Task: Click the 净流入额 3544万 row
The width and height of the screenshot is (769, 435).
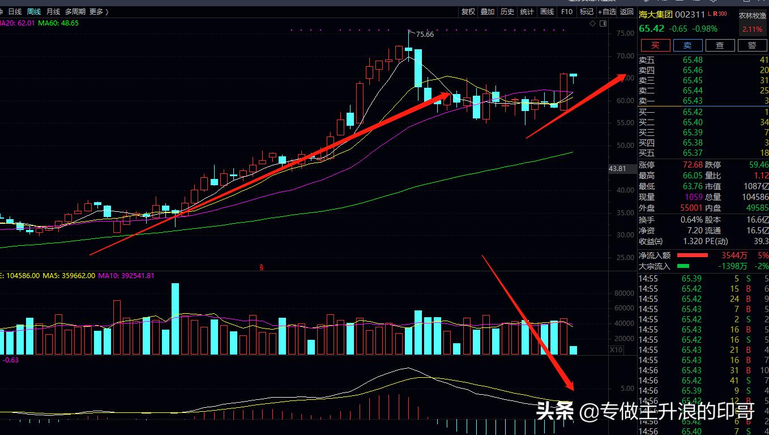Action: pos(703,255)
